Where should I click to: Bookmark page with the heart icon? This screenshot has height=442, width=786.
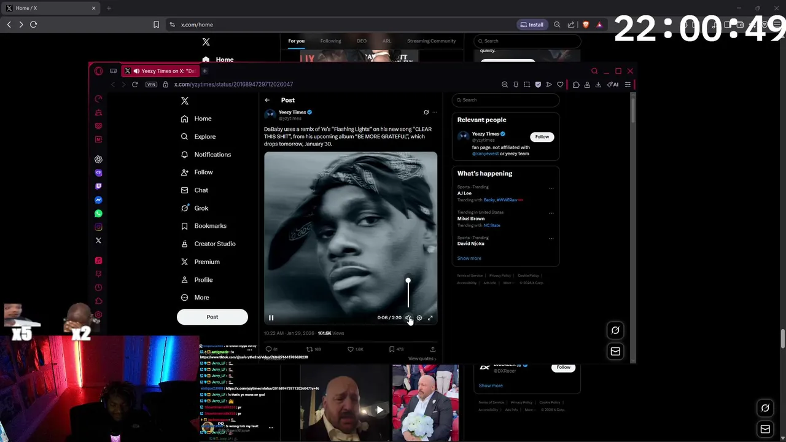tap(560, 85)
